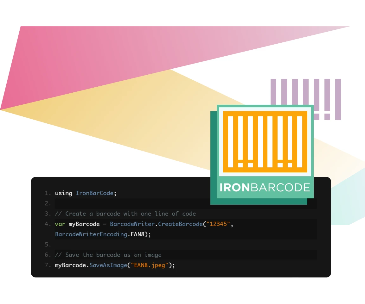Viewport: 365px width, 304px height.
Task: Click line number 5 in the code block
Action: coord(48,245)
